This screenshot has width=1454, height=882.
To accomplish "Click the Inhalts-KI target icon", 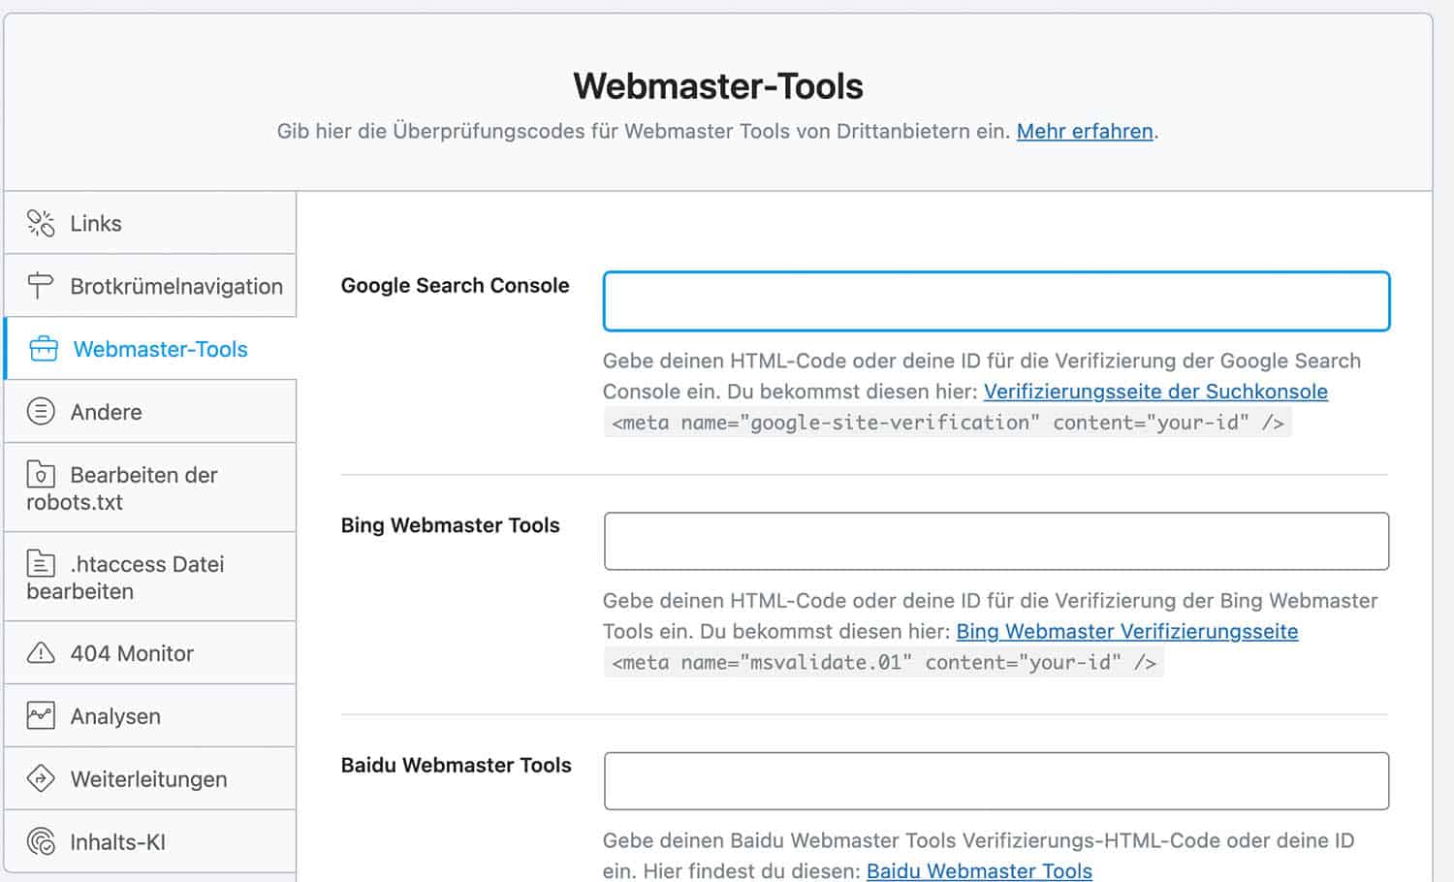I will (41, 841).
